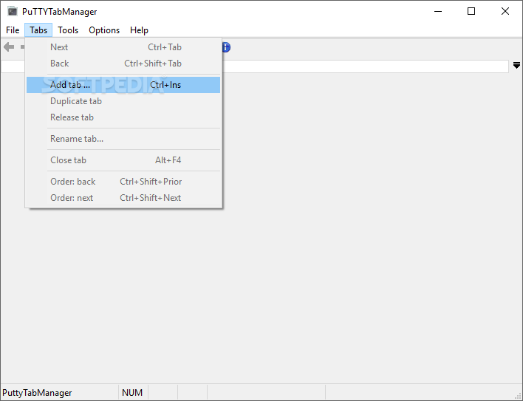Click the status bar resize grip

coord(517,395)
